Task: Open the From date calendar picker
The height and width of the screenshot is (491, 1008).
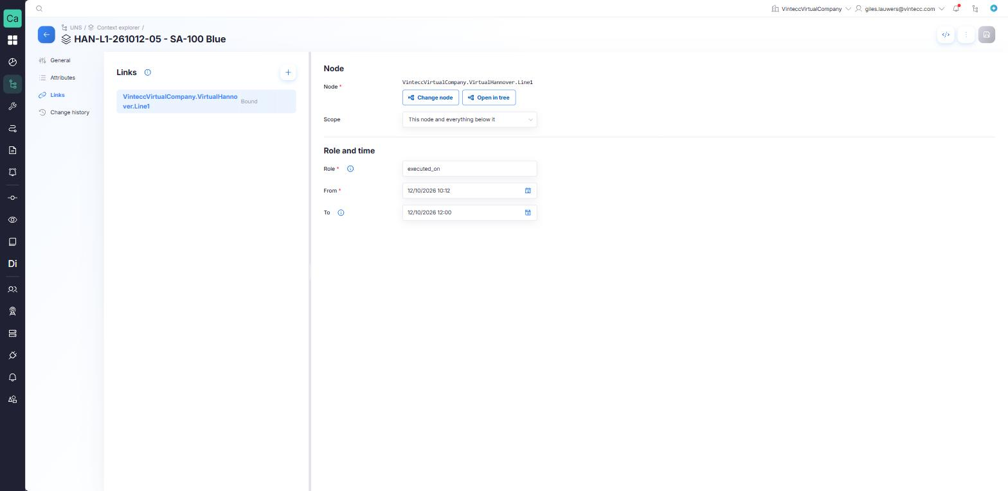Action: pos(528,191)
